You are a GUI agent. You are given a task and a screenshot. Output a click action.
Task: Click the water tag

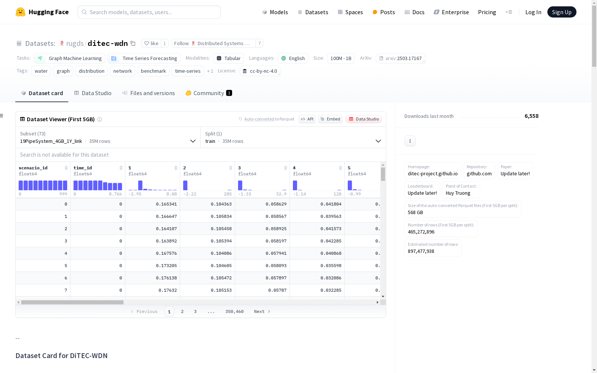pyautogui.click(x=41, y=71)
